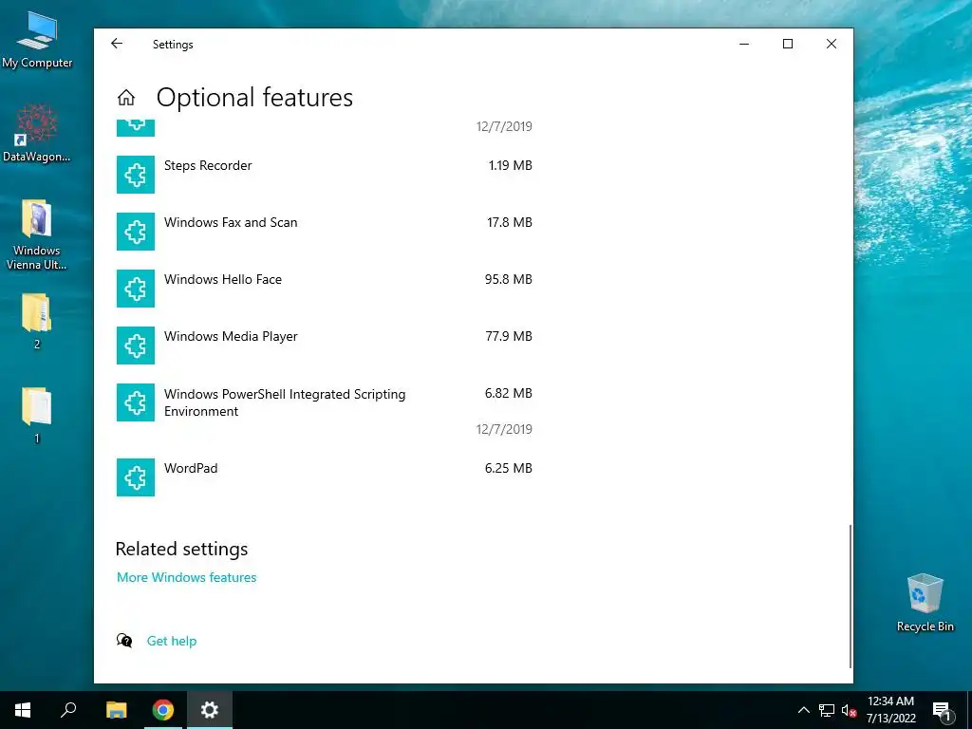This screenshot has width=972, height=729.
Task: Click the 77.9 MB size value
Action: point(509,337)
